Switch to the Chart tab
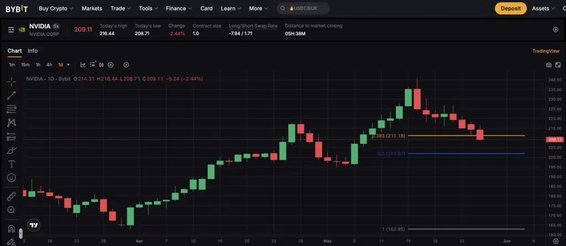566x246 pixels. tap(14, 51)
